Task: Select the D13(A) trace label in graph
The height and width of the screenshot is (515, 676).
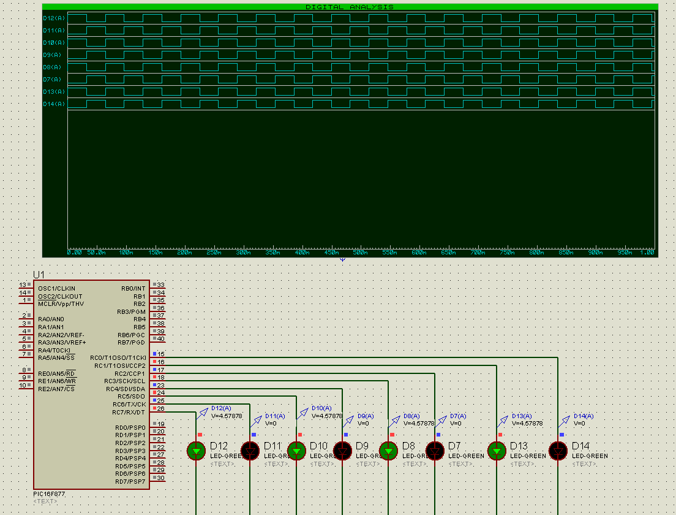Action: [x=54, y=92]
